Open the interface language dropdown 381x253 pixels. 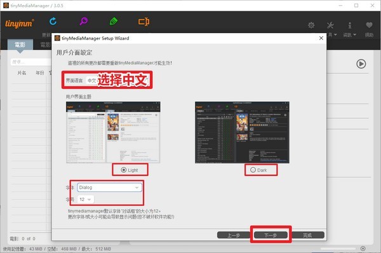92,80
